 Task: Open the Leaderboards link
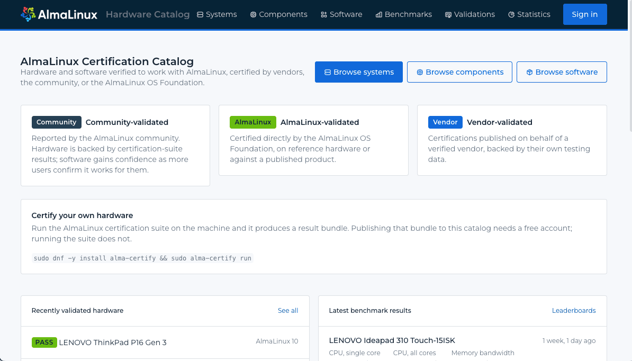pos(574,311)
